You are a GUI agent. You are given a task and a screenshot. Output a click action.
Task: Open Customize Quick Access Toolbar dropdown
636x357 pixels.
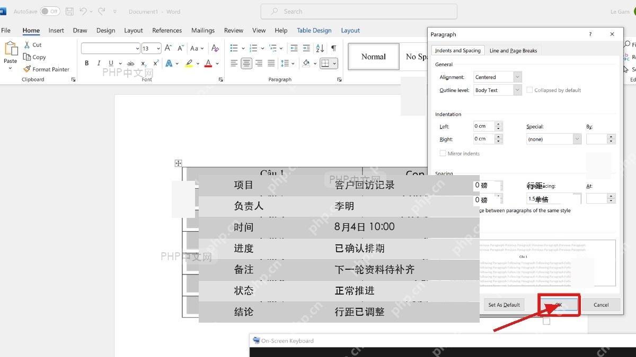[116, 11]
